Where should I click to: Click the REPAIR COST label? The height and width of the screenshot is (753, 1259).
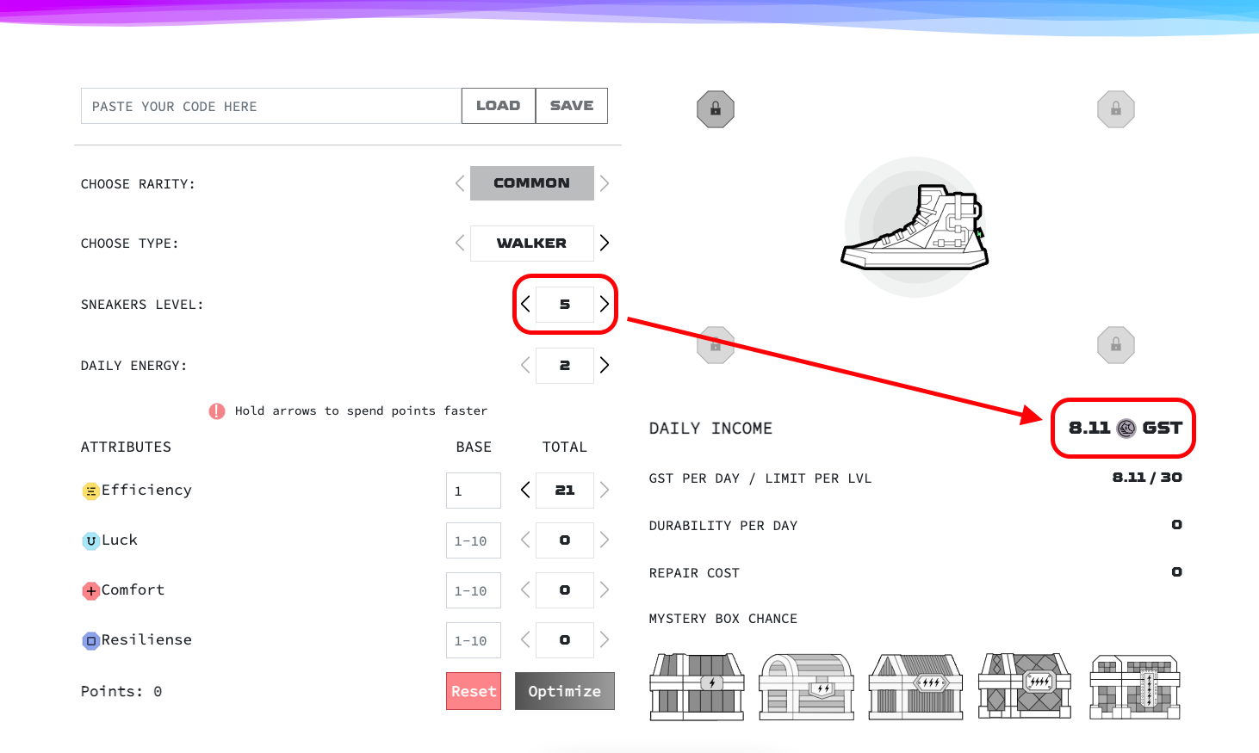695,573
